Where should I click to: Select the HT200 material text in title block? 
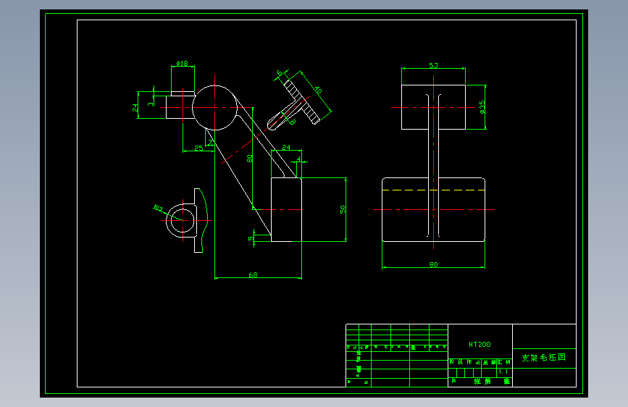point(480,345)
